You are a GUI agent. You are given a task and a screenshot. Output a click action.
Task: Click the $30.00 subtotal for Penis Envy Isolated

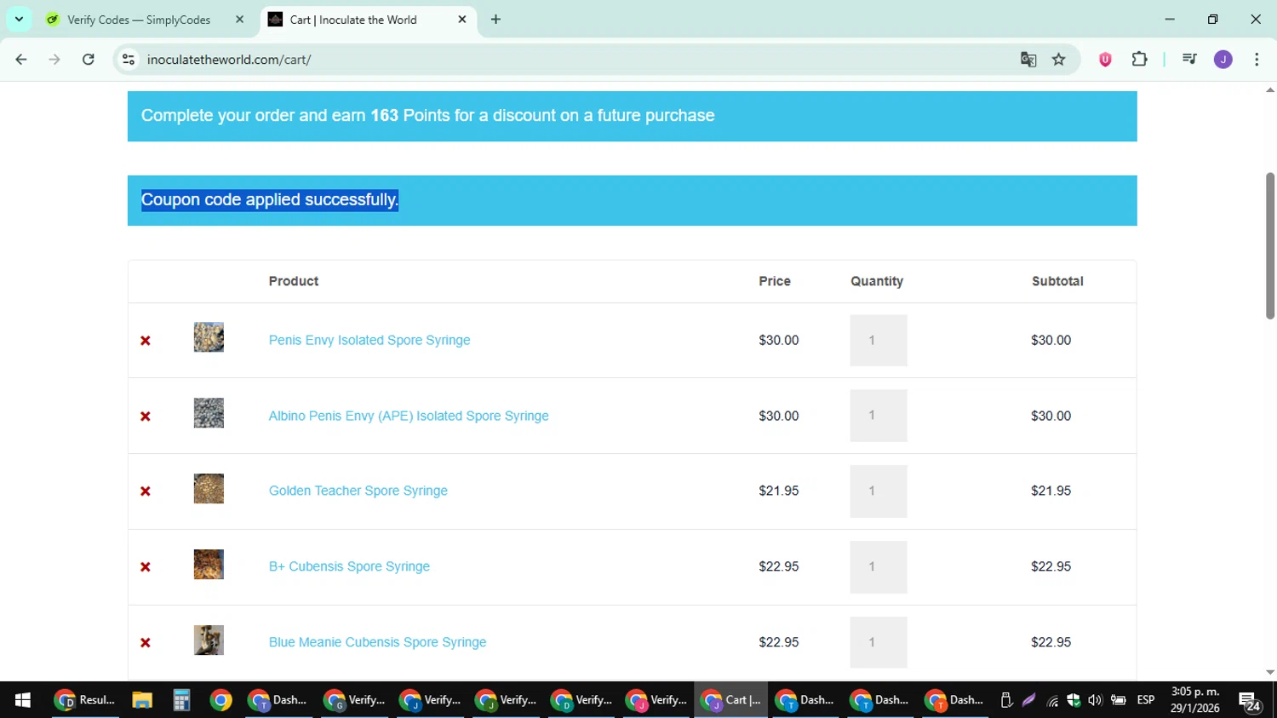coord(1051,340)
